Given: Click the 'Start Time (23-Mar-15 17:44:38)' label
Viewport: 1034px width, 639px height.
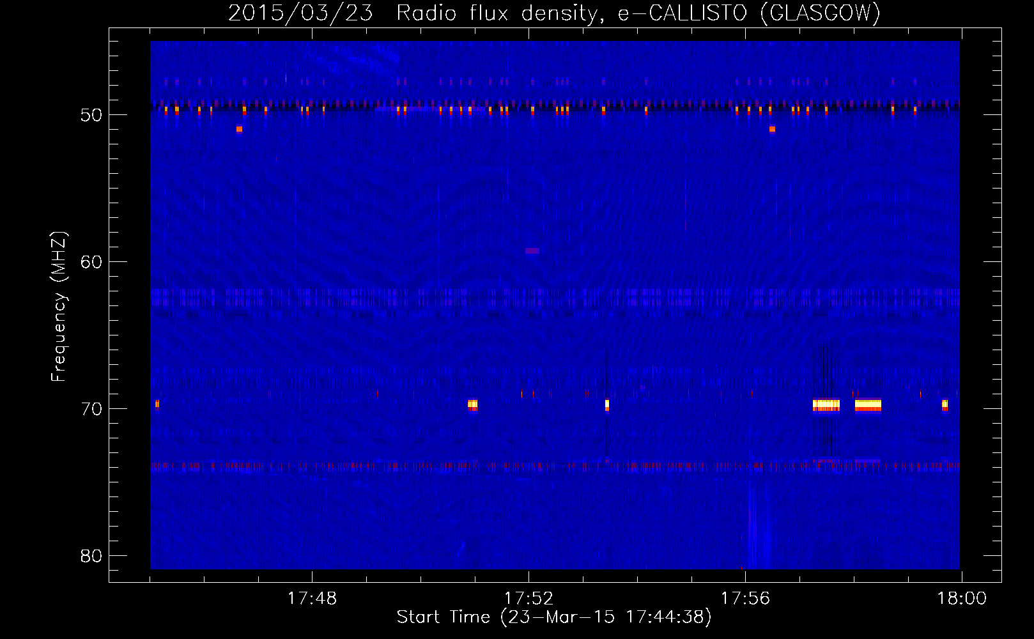Looking at the screenshot, I should pyautogui.click(x=554, y=617).
